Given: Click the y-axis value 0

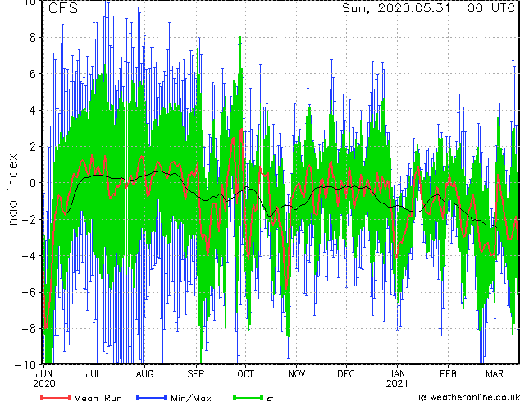Looking at the screenshot, I should click(33, 183).
